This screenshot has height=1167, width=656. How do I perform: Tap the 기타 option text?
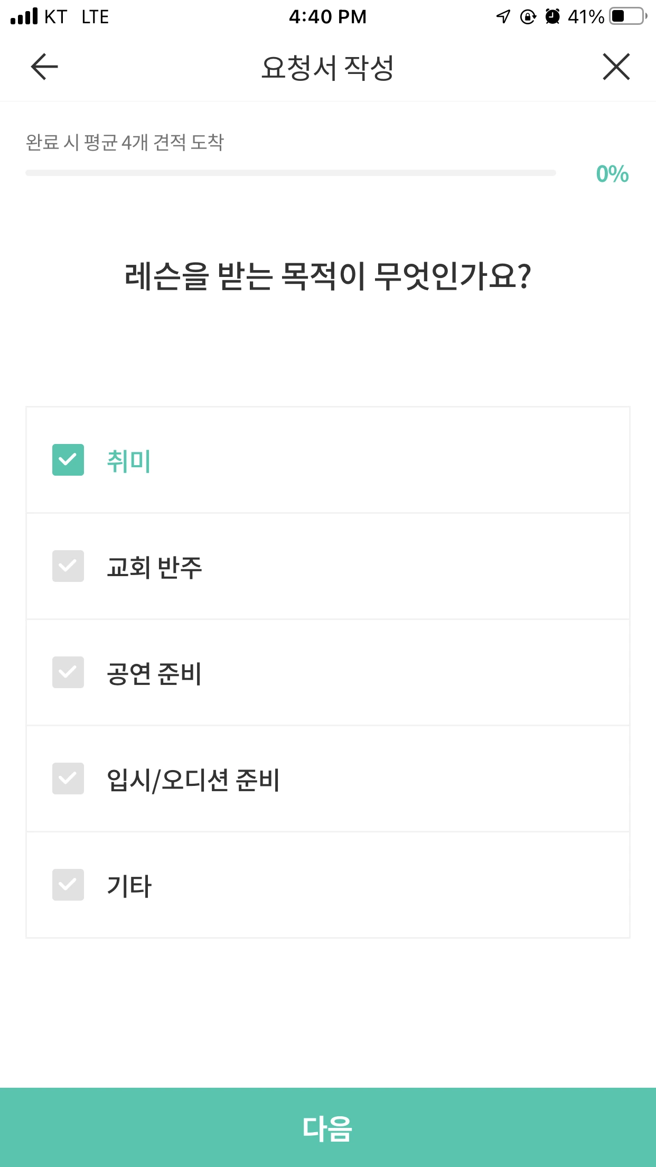(129, 886)
